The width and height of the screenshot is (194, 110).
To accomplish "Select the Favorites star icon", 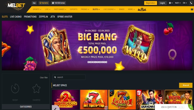I will (x=36, y=89).
